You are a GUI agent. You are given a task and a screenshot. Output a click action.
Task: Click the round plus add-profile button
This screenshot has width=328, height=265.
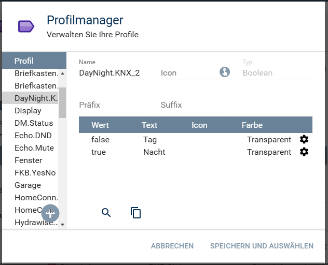click(x=50, y=213)
